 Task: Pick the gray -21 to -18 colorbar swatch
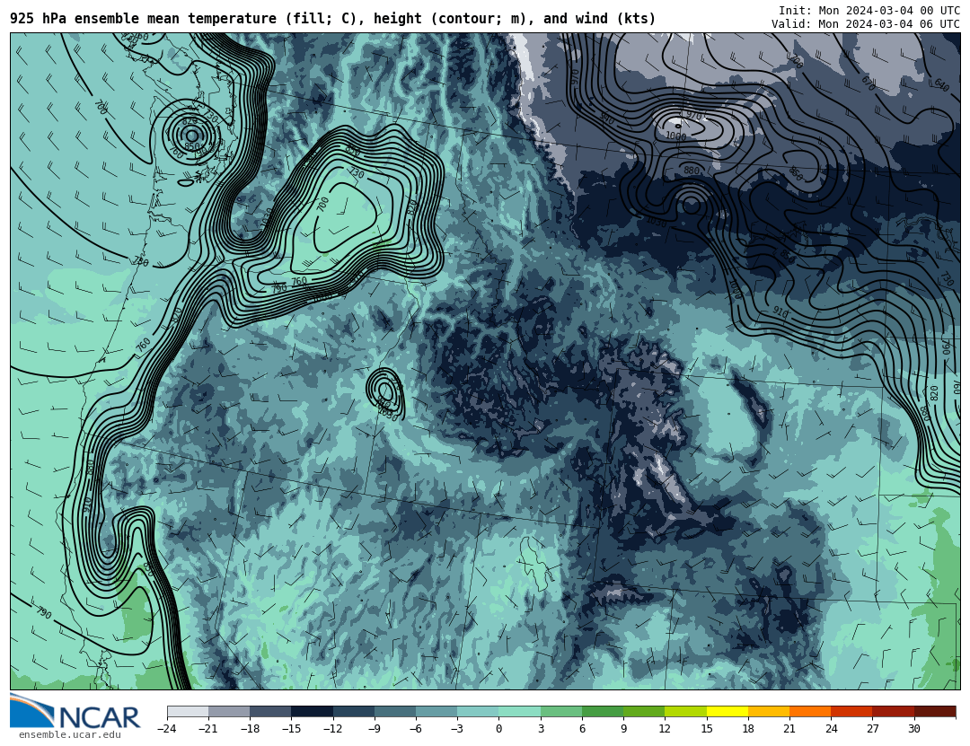[x=230, y=711]
